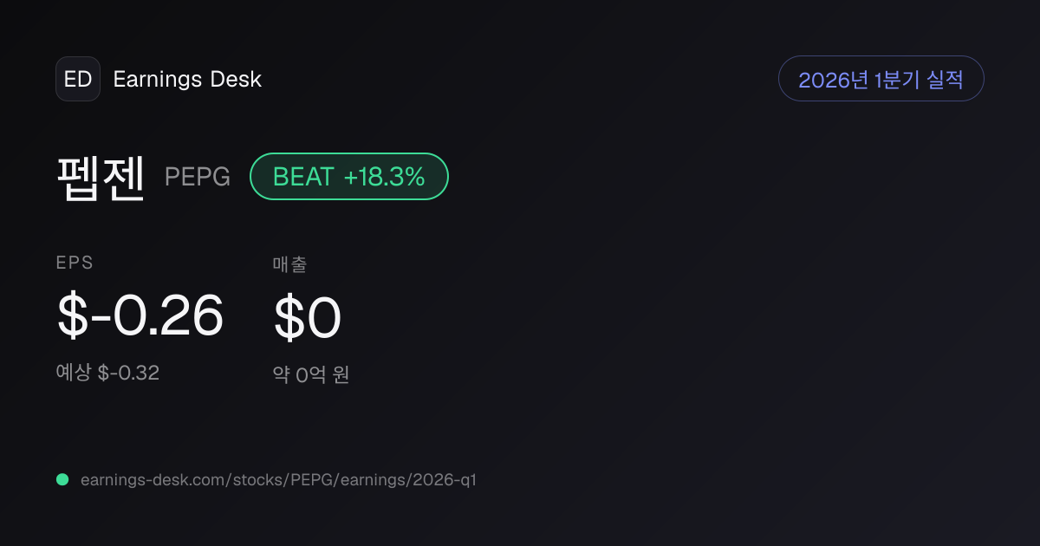
Task: Click the dollar sign of revenue value
Action: [289, 317]
